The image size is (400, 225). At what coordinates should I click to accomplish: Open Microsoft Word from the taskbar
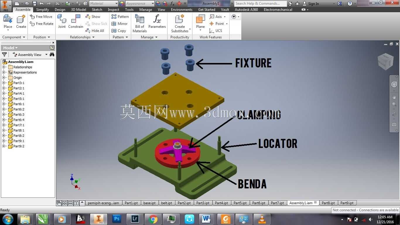206,219
